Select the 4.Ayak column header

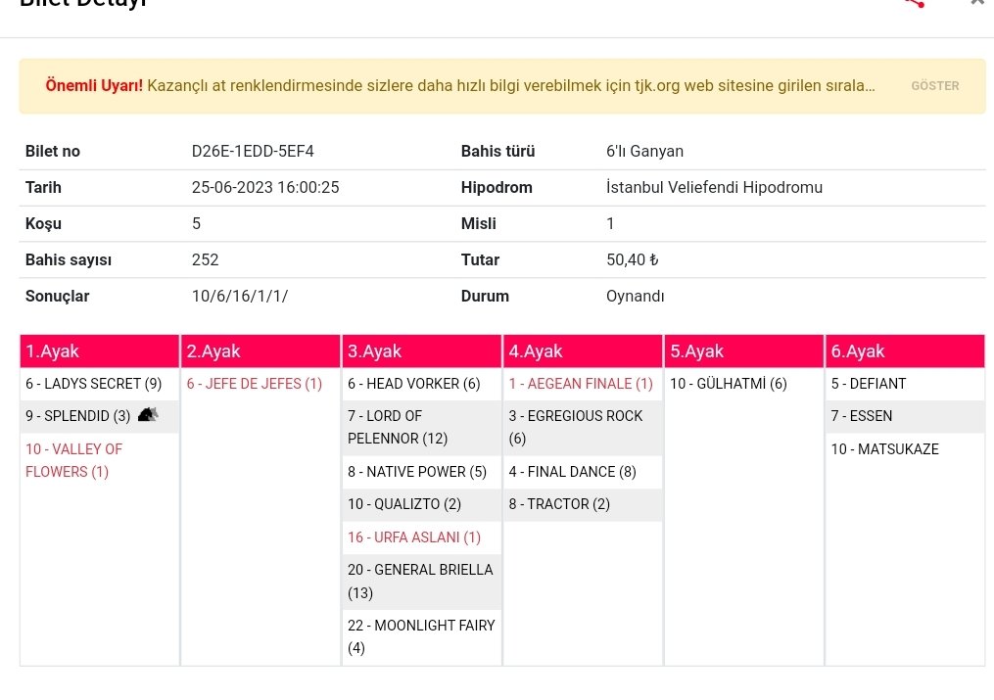tap(583, 350)
